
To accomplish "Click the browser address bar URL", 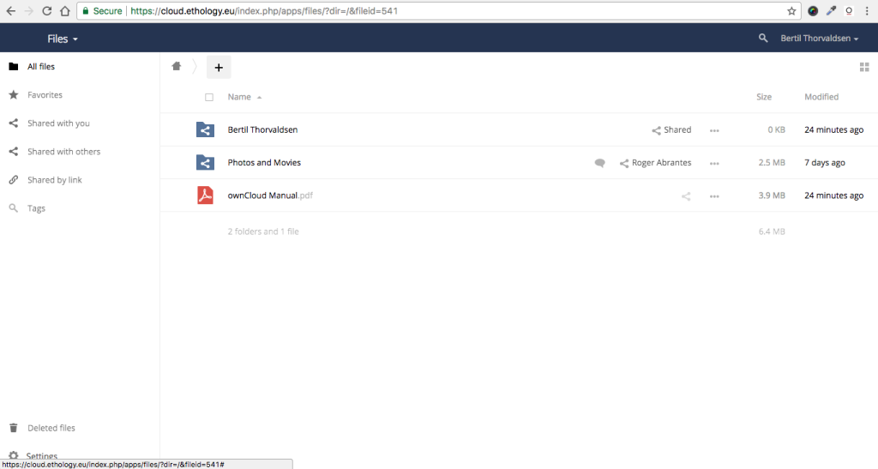I will click(264, 10).
